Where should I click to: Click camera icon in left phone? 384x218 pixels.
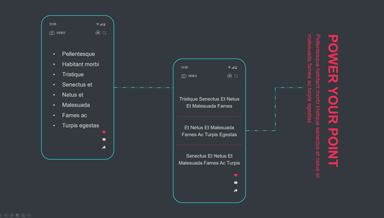pos(51,33)
